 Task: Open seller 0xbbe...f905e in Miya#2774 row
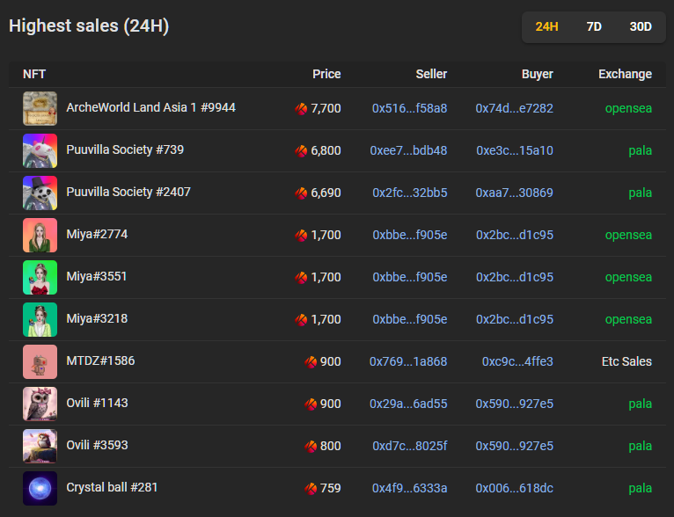point(410,235)
